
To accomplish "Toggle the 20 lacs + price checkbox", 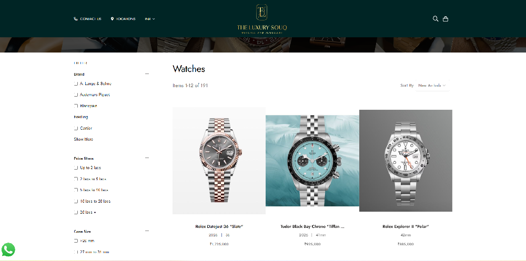I will click(x=76, y=212).
